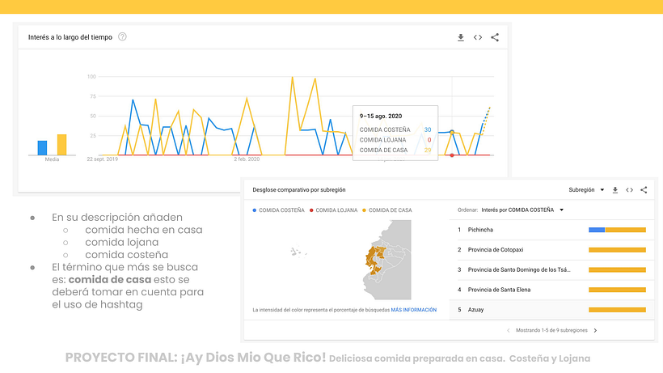Share the subregion comparison card

[644, 190]
